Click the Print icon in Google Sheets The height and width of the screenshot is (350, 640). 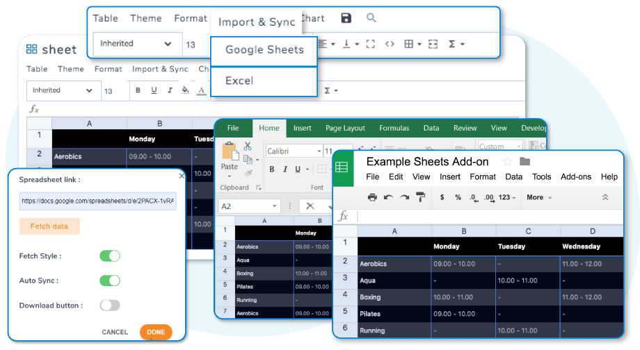(372, 198)
